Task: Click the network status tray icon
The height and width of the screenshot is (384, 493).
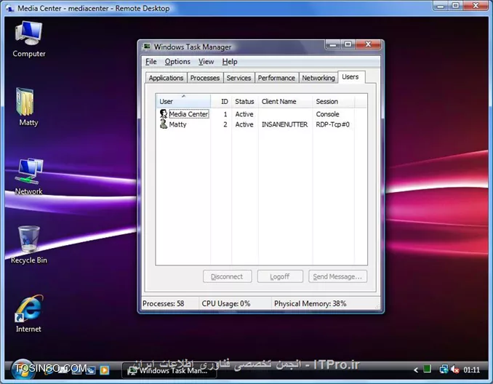Action: [x=444, y=369]
